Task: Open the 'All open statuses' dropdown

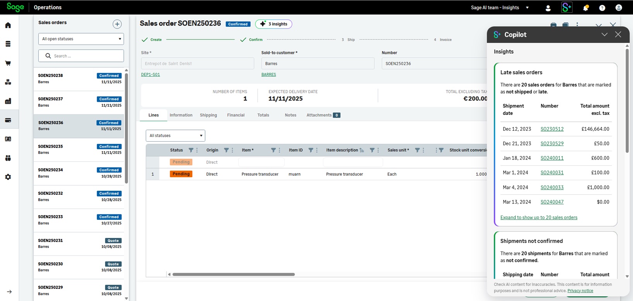Action: [81, 39]
